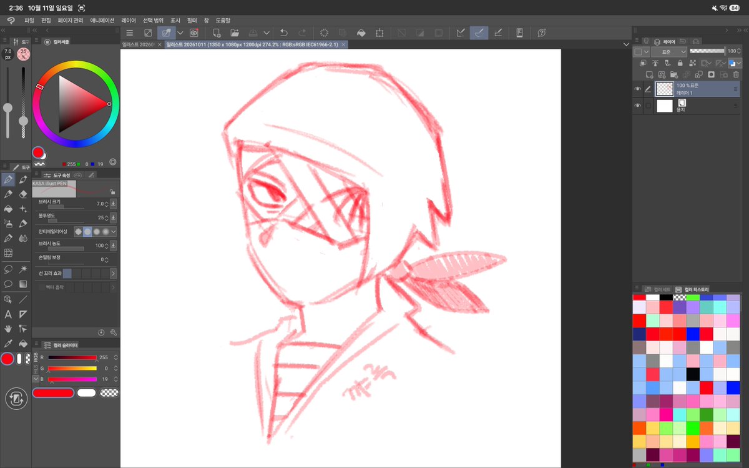Click the lock layer icon
Screen dimensions: 749x468
click(x=679, y=63)
